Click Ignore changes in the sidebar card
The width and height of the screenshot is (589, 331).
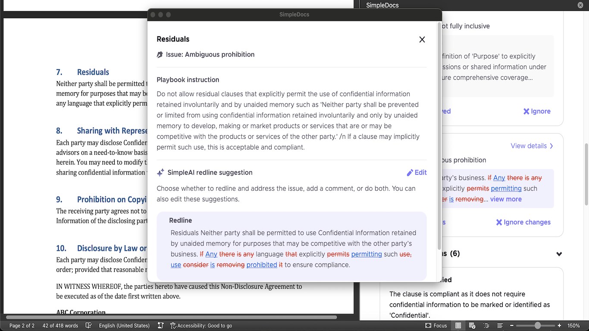click(523, 222)
